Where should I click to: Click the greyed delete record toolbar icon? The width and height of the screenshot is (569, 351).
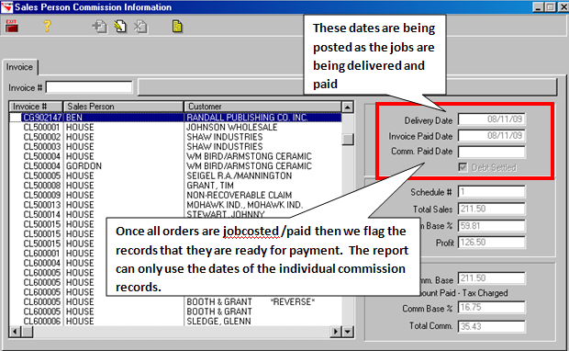point(140,27)
